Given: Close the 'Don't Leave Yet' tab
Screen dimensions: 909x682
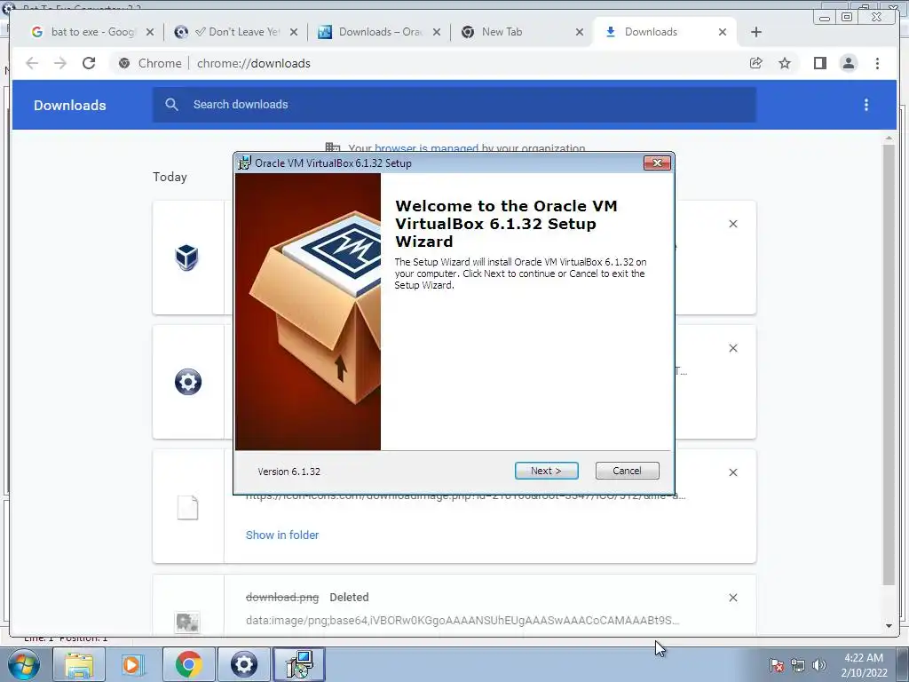Looking at the screenshot, I should [x=293, y=32].
